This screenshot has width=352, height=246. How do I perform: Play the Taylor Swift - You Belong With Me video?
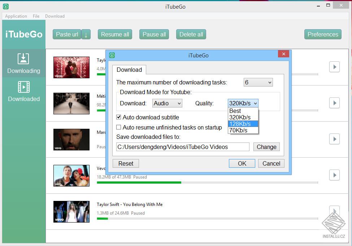coord(334,211)
